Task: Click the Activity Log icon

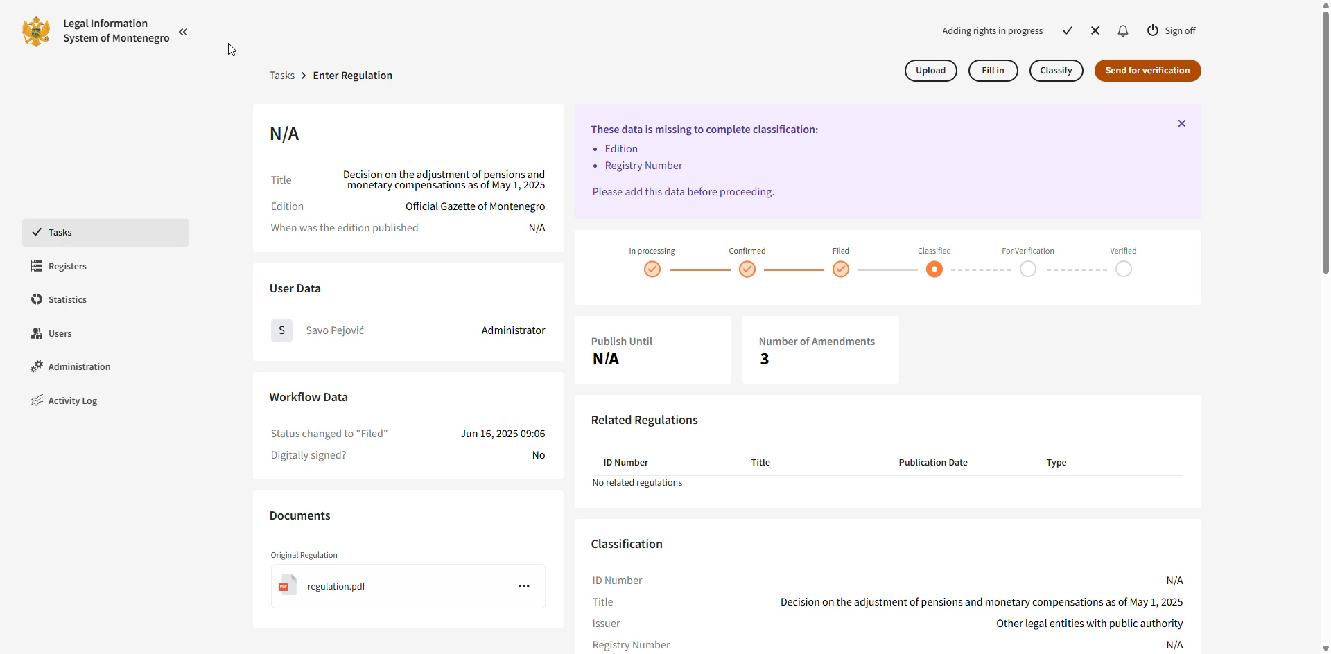Action: pos(37,400)
